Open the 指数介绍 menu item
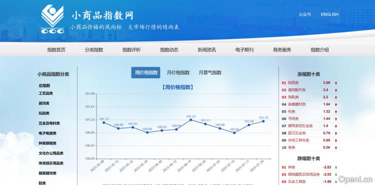Screen dimensions: 375x185 [320, 50]
